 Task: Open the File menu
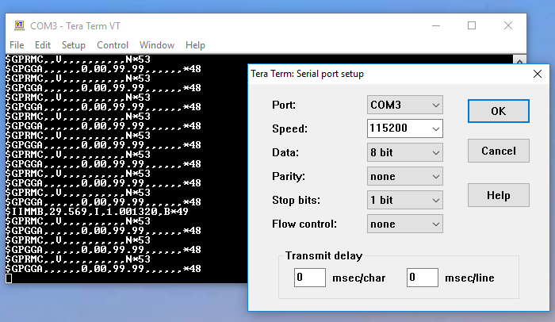(17, 45)
